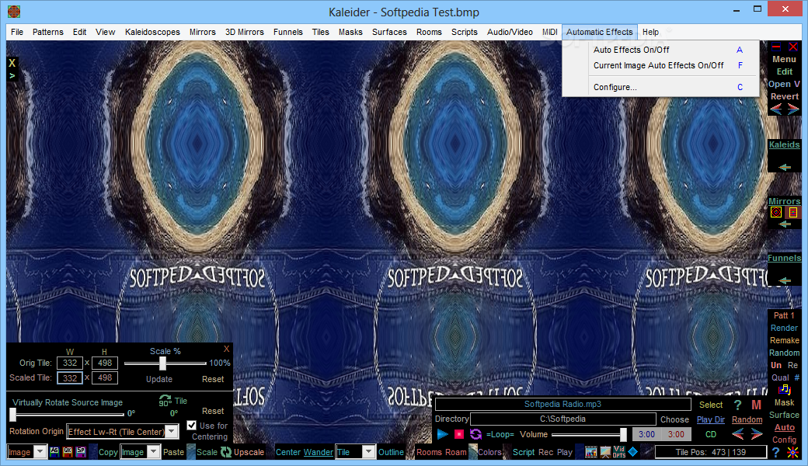Click the Scaled Tile width field
Viewport: 808px width, 466px height.
point(70,378)
